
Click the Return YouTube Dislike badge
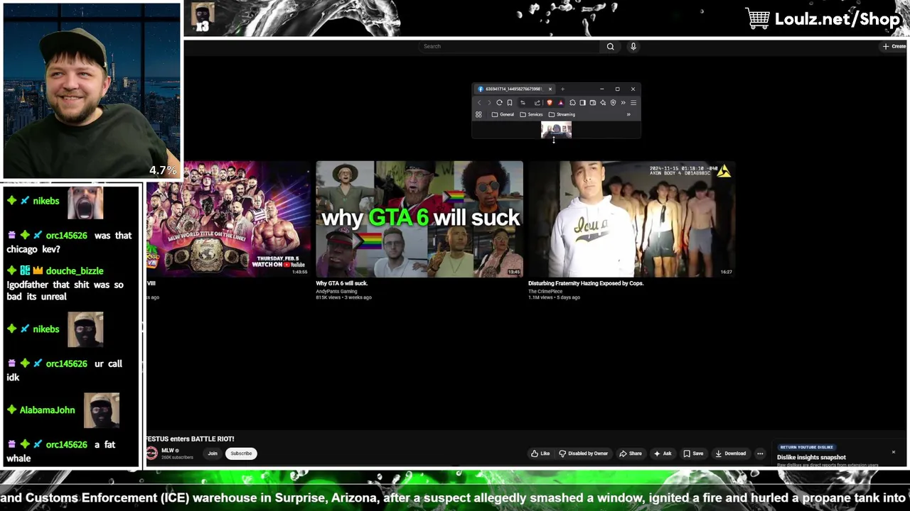806,447
